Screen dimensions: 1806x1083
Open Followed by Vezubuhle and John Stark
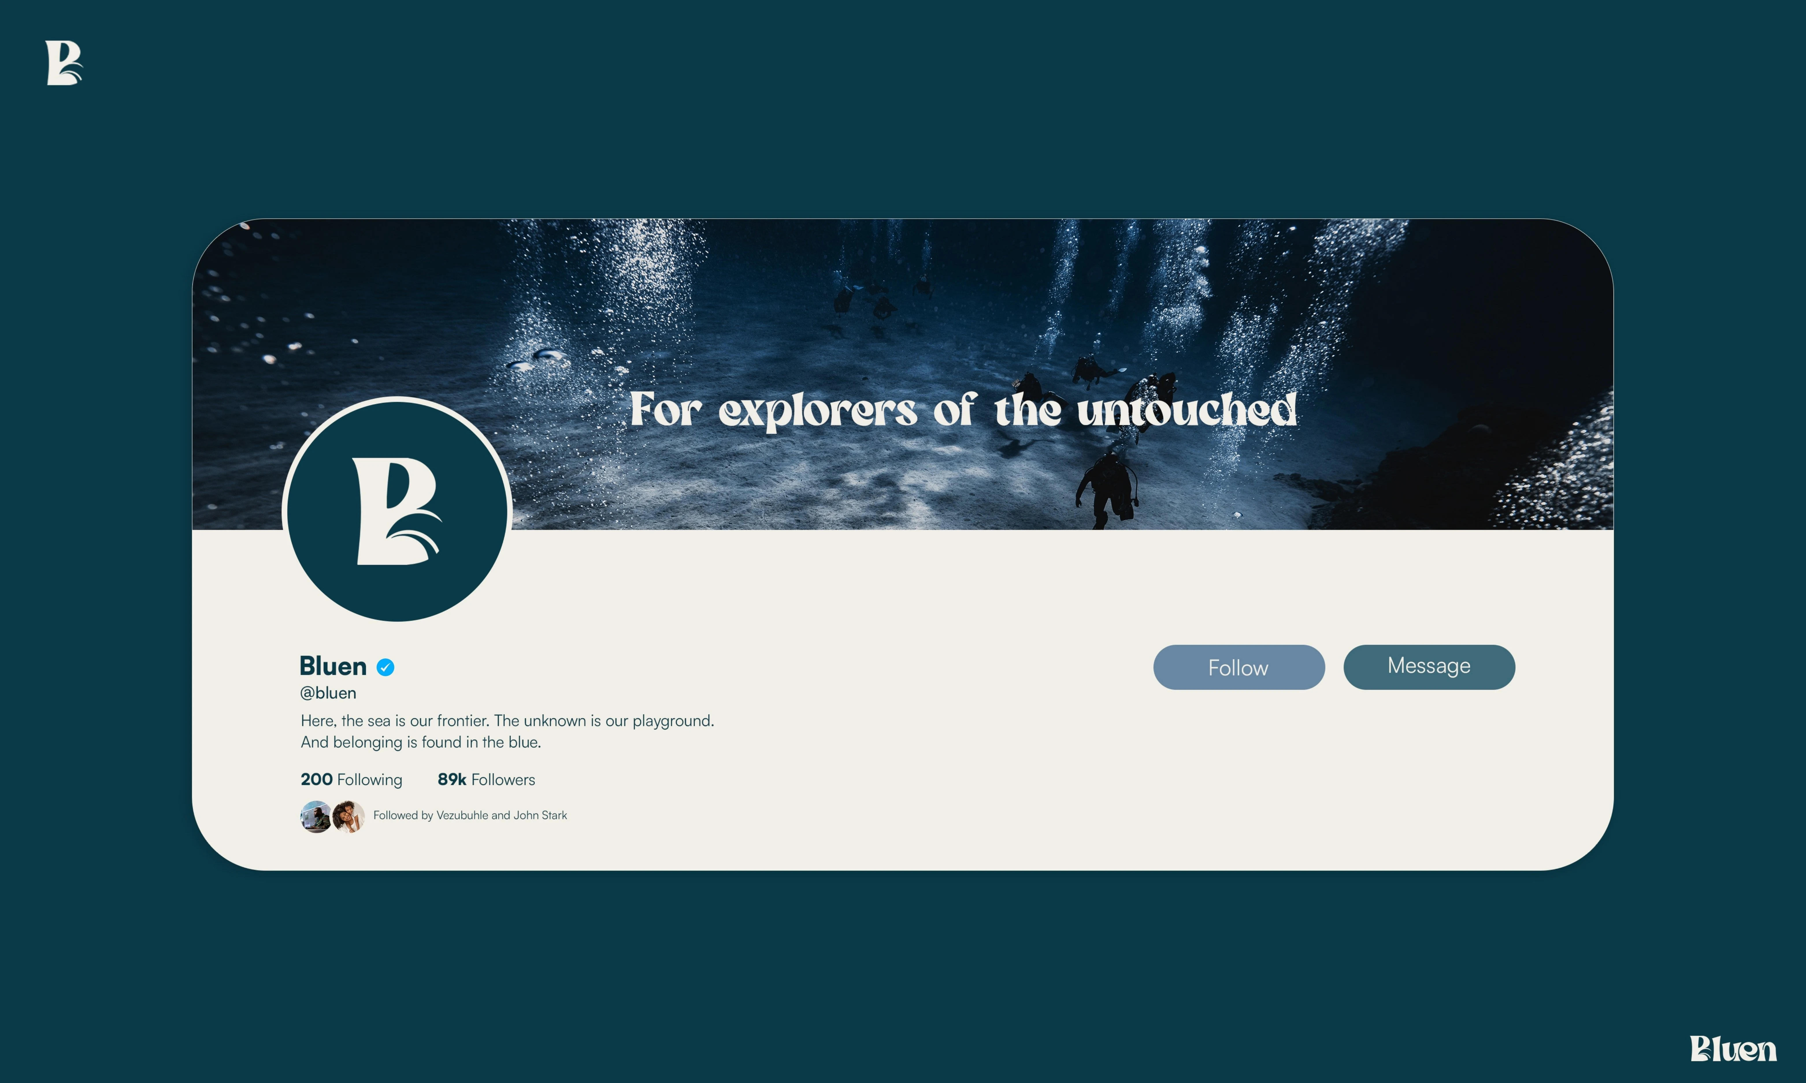tap(470, 815)
